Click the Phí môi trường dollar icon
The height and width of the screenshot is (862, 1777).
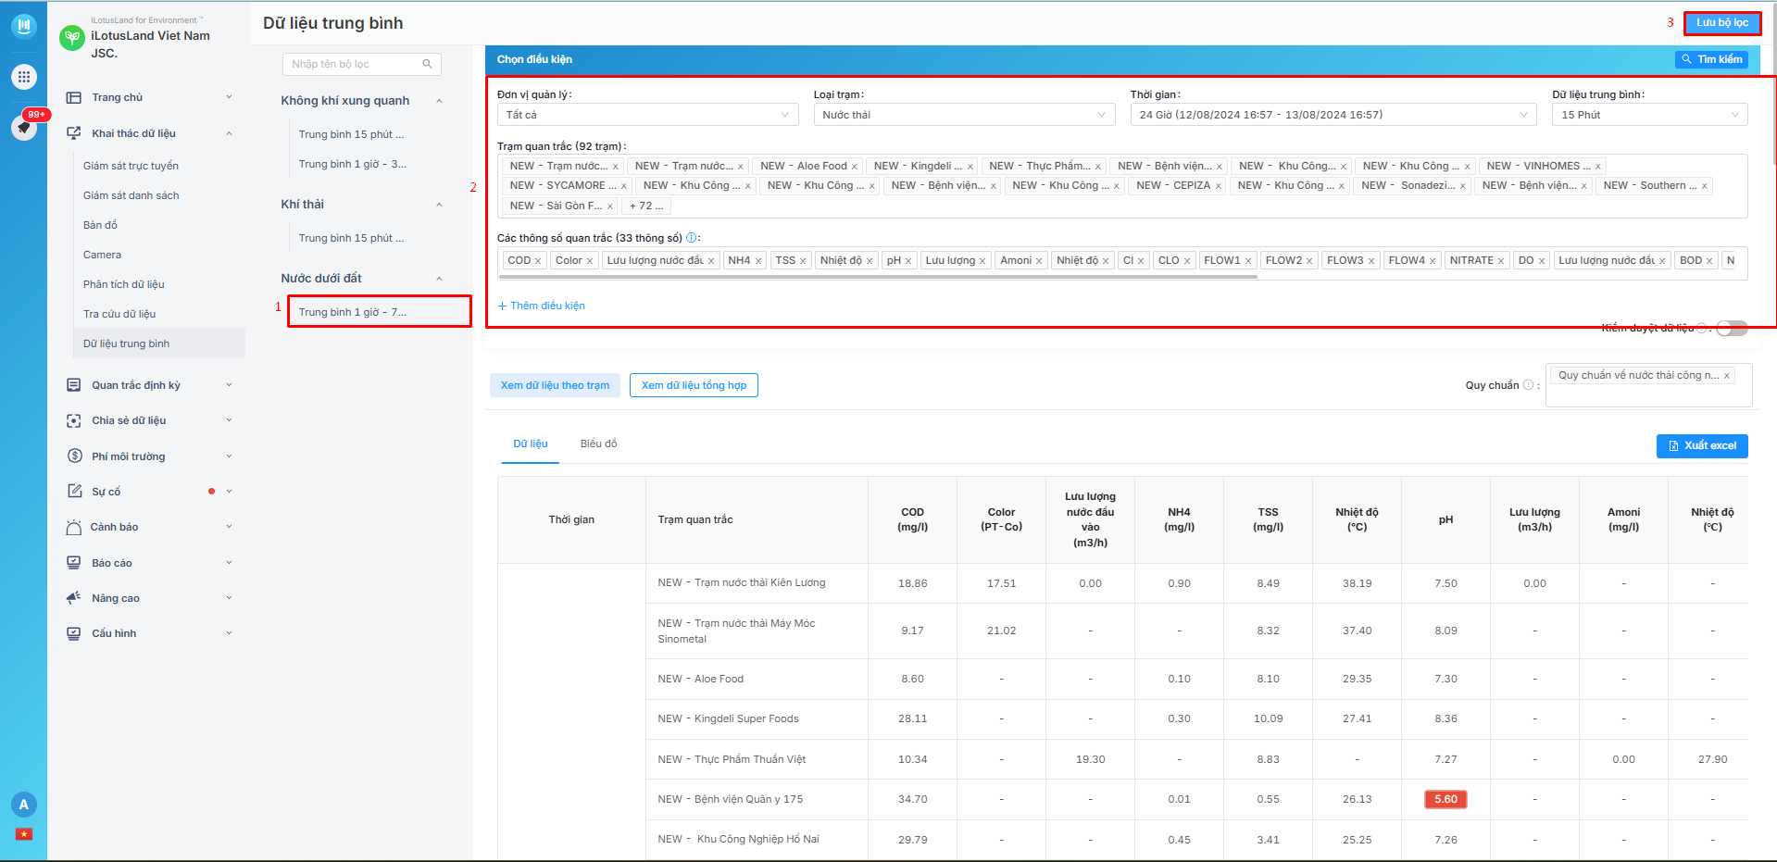click(74, 456)
